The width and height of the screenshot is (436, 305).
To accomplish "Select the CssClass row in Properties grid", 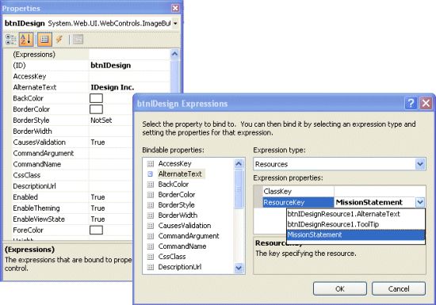I will coord(72,175).
